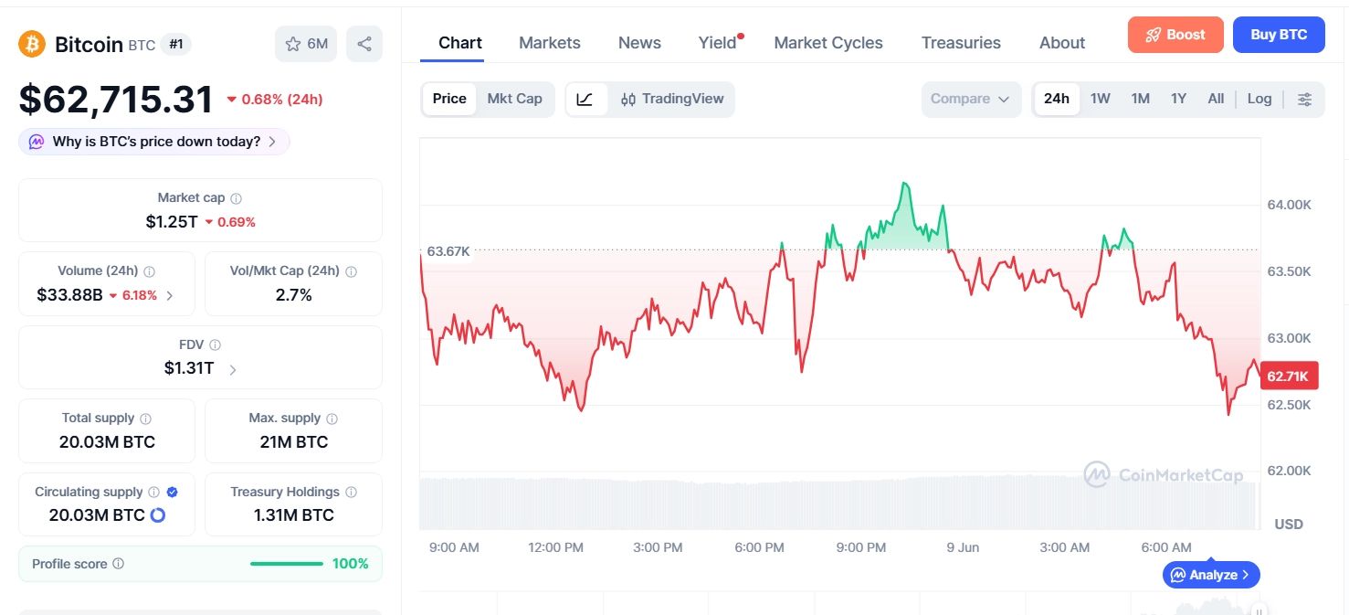Expand Why is BTC's price down today
This screenshot has width=1349, height=615.
pos(154,142)
